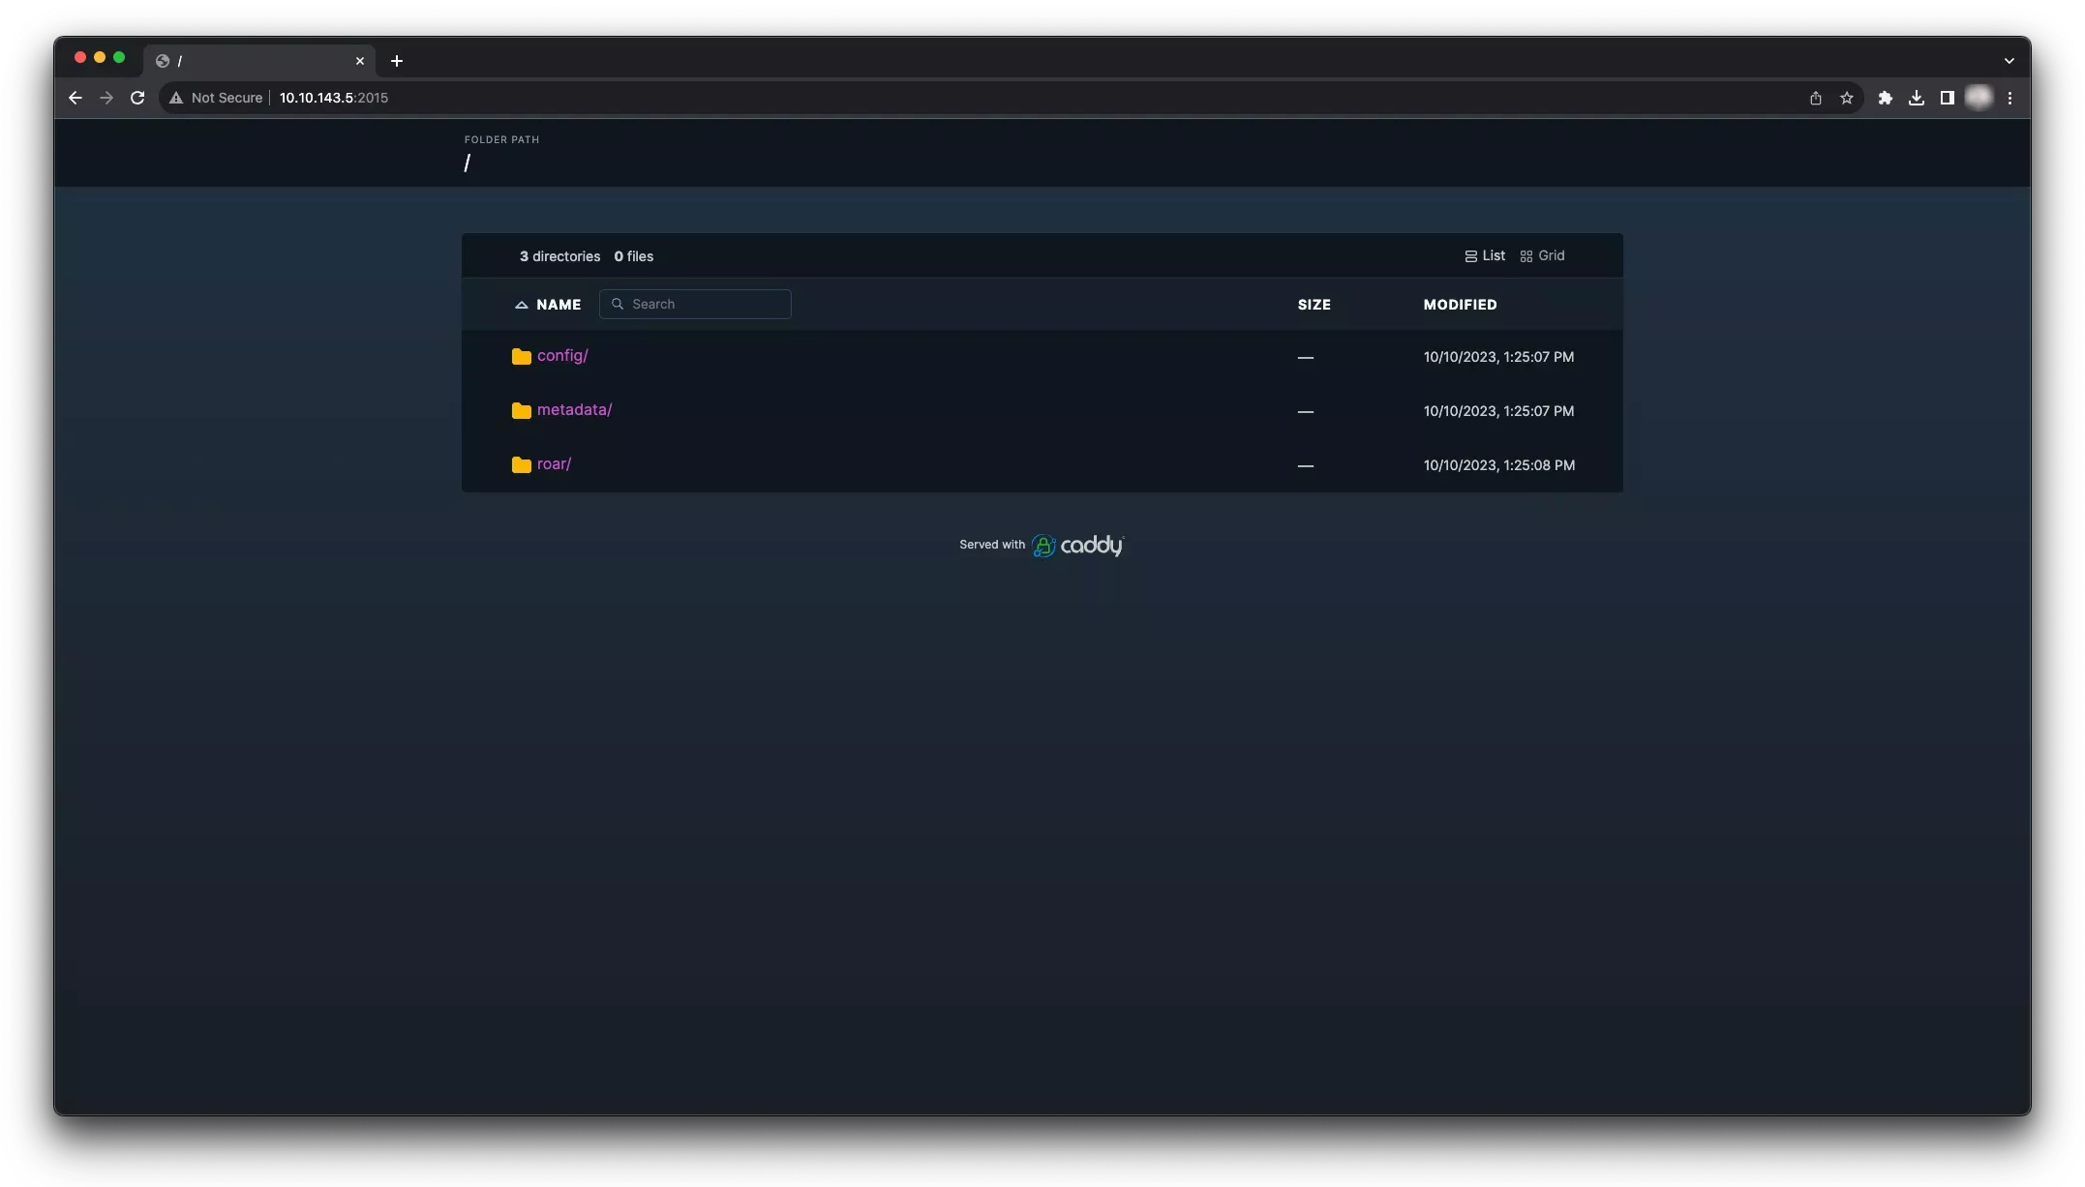Open a new tab with the plus button

pos(397,61)
